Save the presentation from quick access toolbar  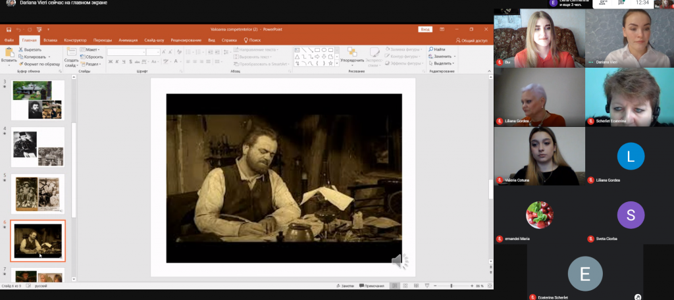coord(9,29)
